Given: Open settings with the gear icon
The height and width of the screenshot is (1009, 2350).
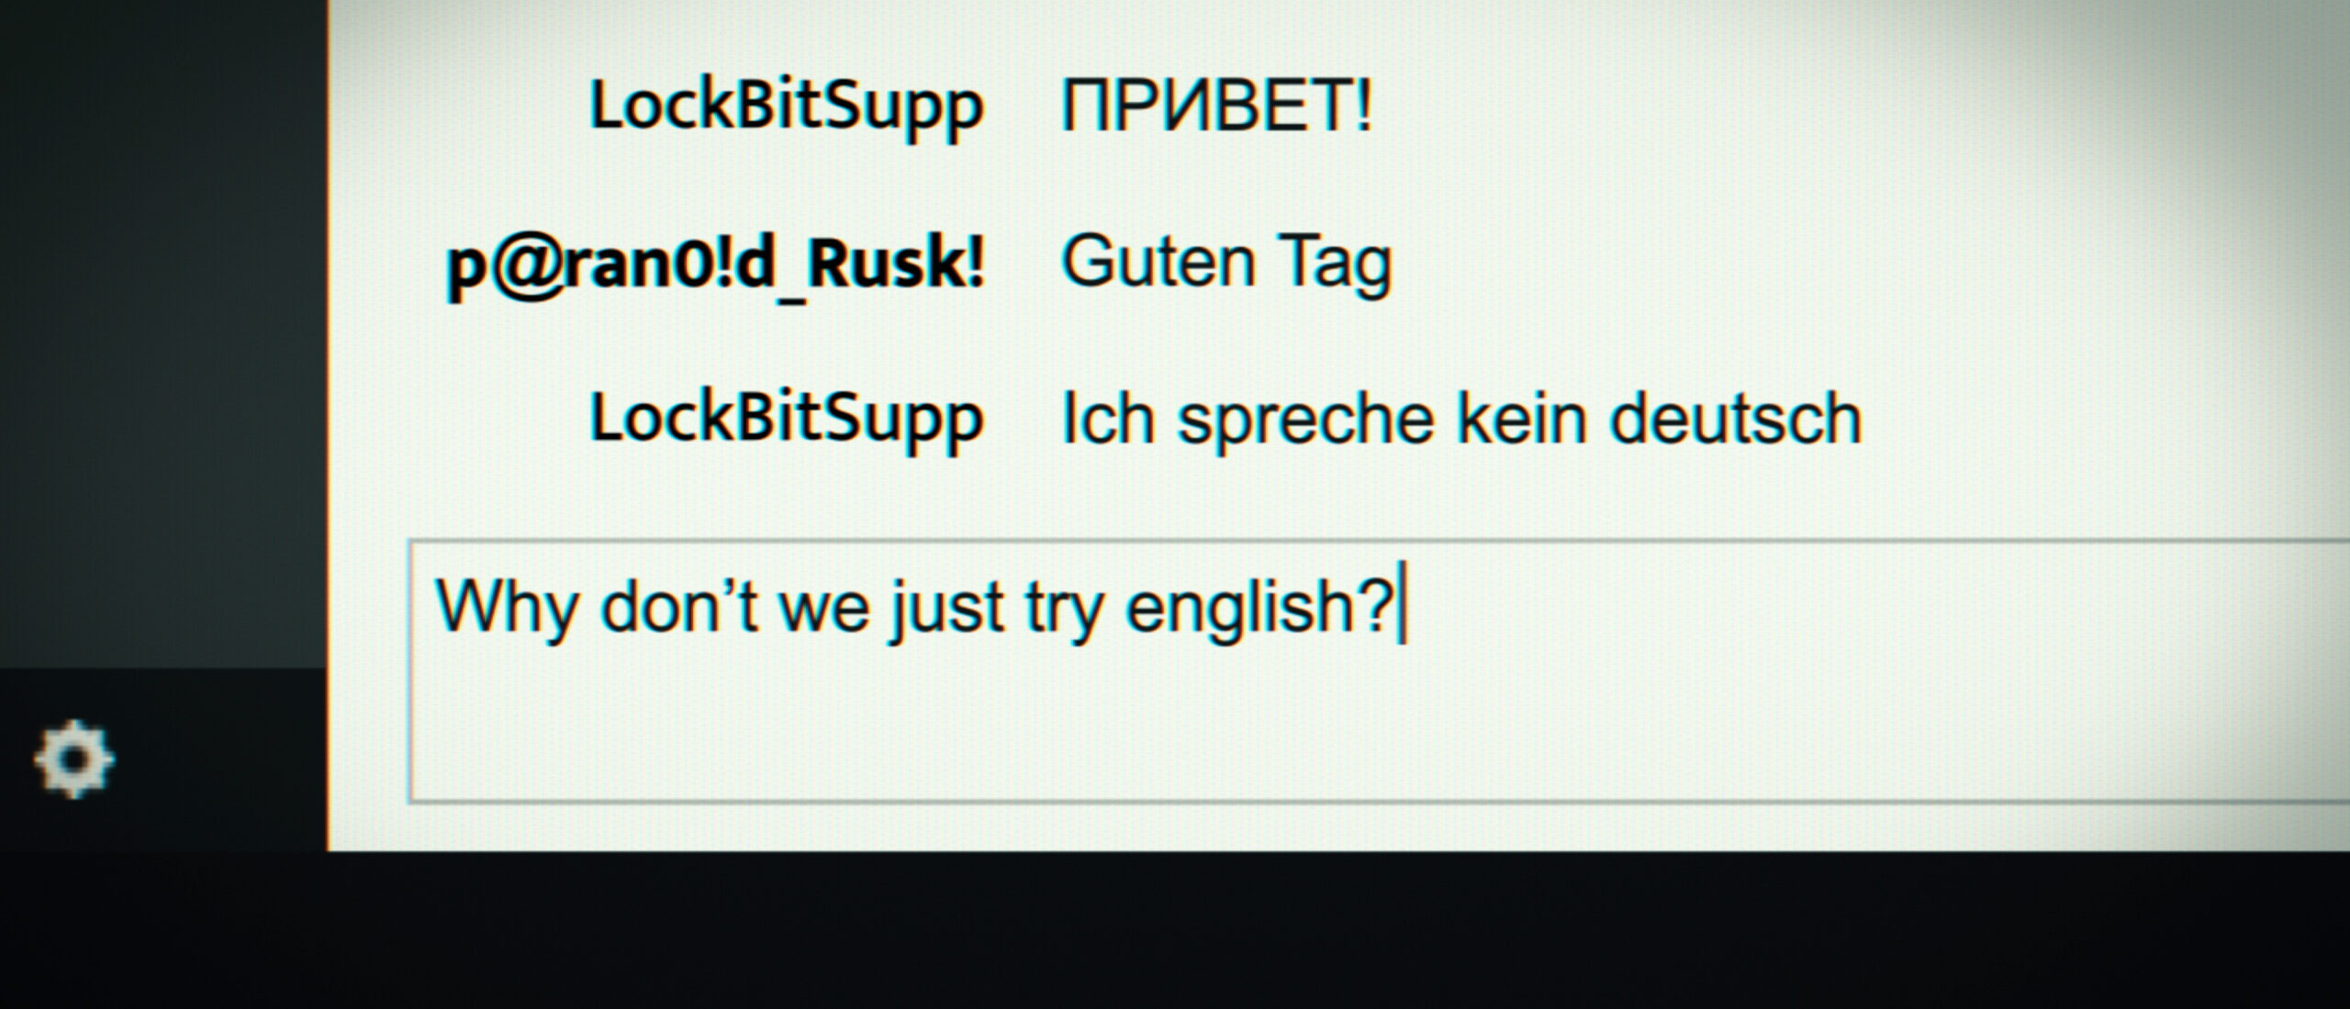Looking at the screenshot, I should point(74,760).
